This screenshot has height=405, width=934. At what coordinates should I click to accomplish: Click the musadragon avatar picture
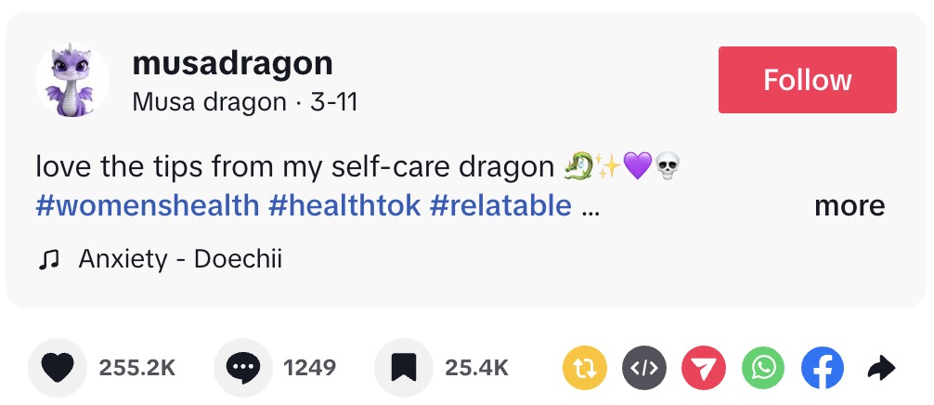click(x=72, y=80)
